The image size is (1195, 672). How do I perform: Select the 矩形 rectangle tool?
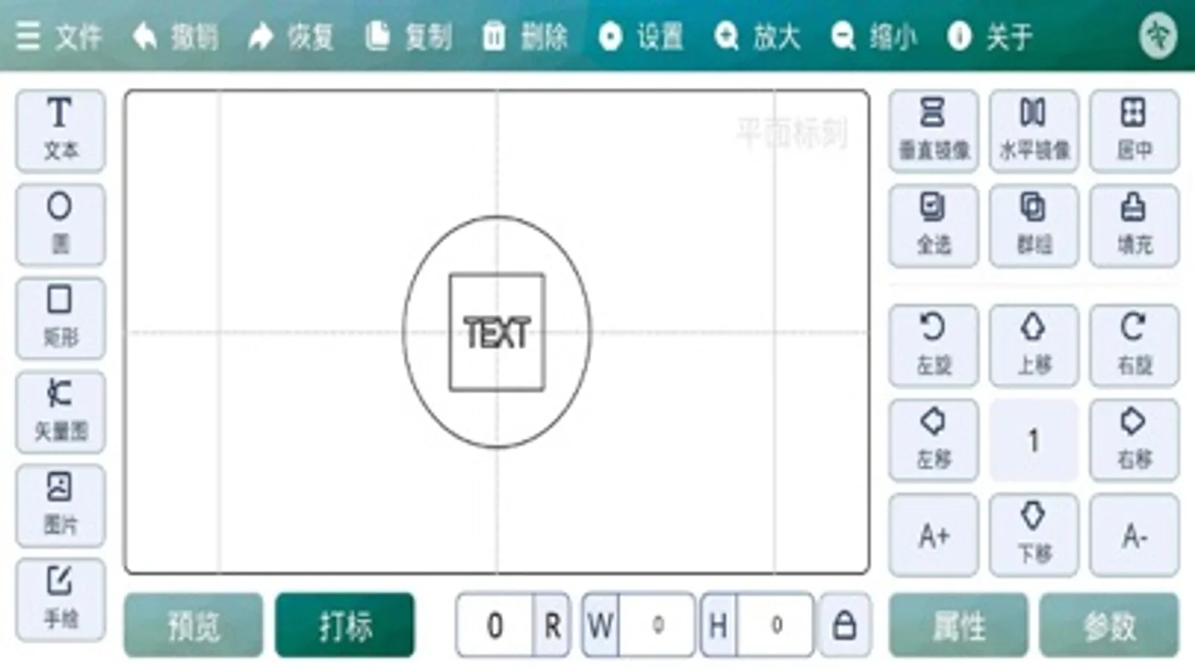pyautogui.click(x=61, y=318)
